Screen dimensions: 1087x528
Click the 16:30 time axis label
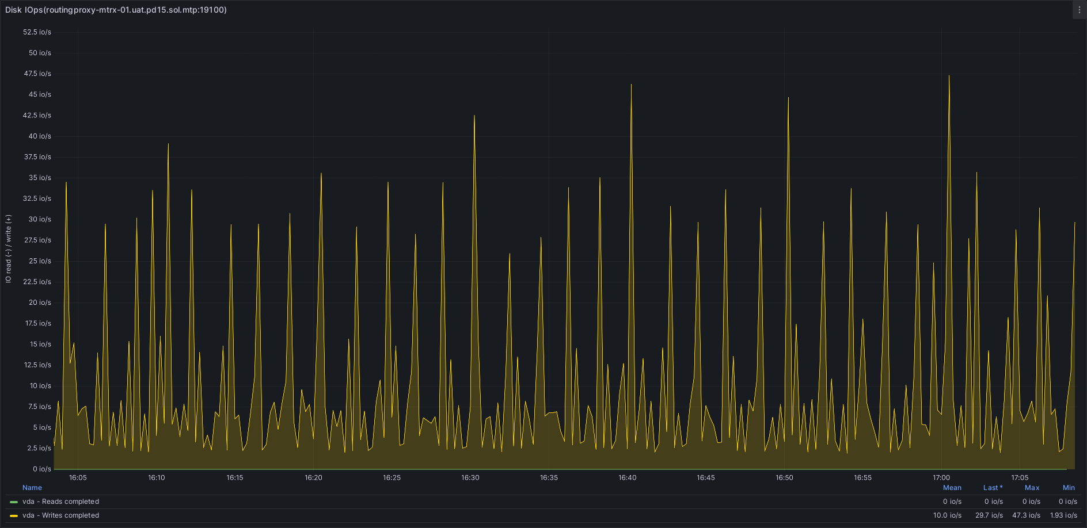[x=470, y=478]
